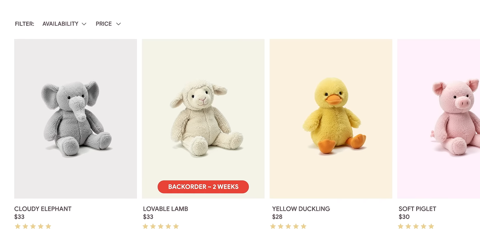This screenshot has width=480, height=235.
Task: Click the Filter label
Action: (x=24, y=24)
